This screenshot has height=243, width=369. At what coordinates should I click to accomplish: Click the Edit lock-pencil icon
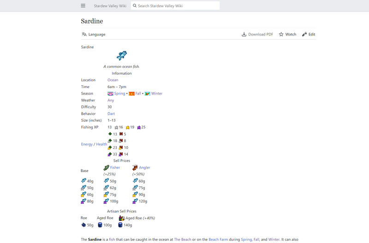(x=304, y=34)
